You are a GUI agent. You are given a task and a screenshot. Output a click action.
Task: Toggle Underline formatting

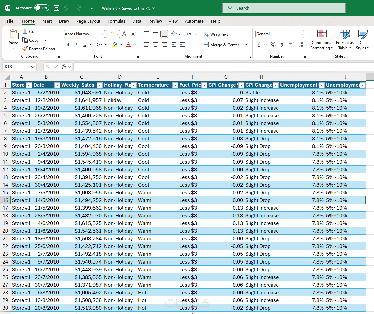(x=85, y=45)
